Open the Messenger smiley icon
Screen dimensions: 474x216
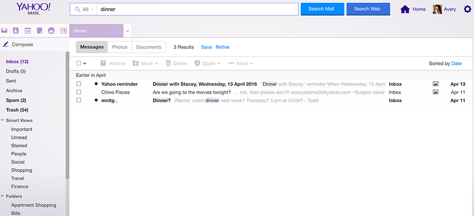(52, 31)
